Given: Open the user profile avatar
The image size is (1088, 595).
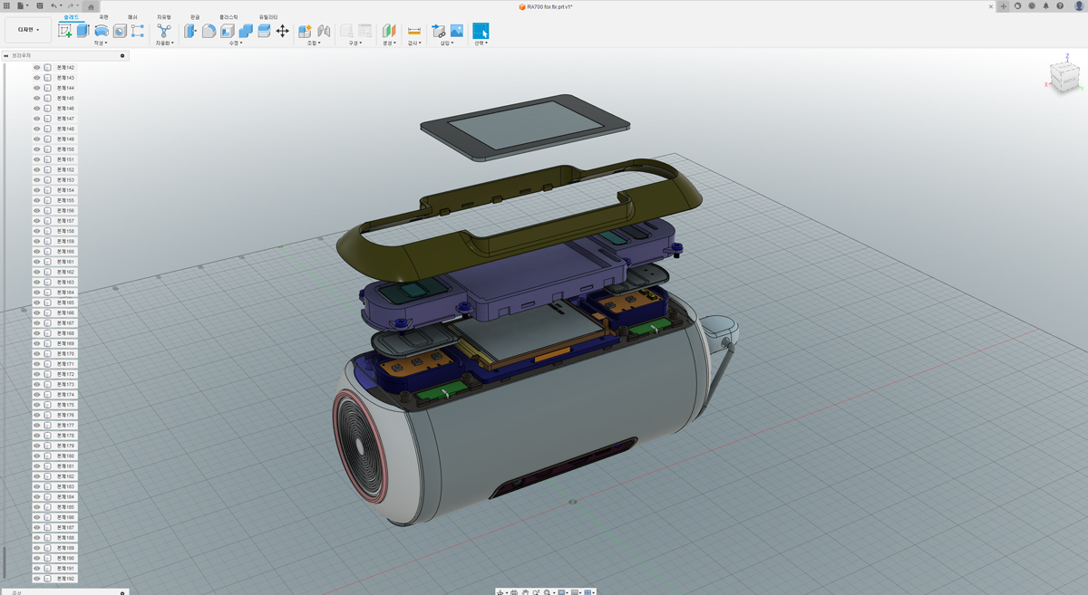Looking at the screenshot, I should tap(1079, 6).
